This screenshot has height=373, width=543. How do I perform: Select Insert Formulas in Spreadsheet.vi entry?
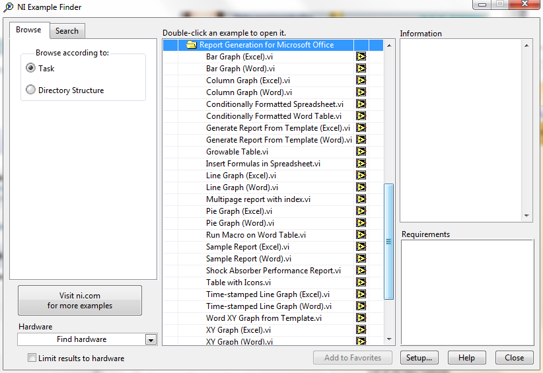263,163
